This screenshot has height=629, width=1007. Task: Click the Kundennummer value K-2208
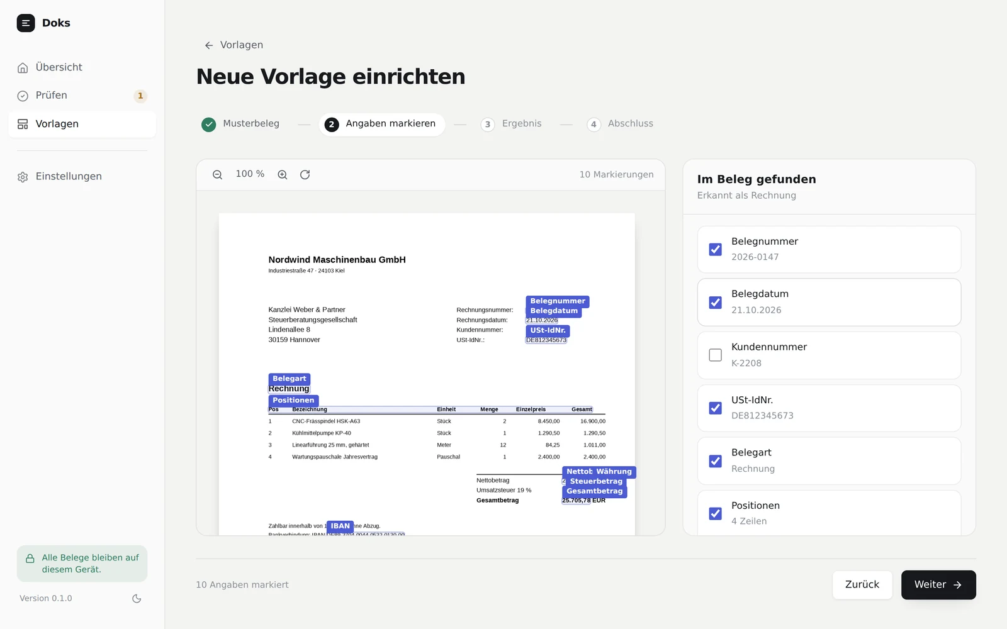(746, 363)
